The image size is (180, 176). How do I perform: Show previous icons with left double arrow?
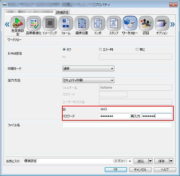pyautogui.click(x=7, y=24)
